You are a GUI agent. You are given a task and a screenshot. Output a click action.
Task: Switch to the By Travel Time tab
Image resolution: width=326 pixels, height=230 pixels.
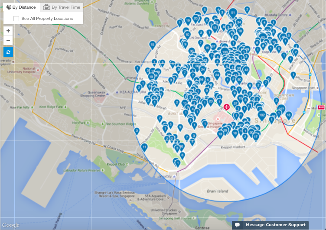(x=62, y=7)
